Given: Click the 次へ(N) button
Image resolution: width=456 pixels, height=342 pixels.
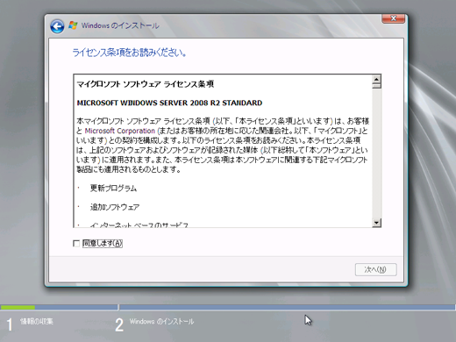Looking at the screenshot, I should coord(375,269).
